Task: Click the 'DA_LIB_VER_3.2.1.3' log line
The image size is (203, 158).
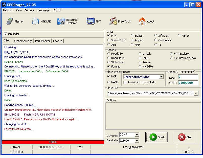Action: 17,52
